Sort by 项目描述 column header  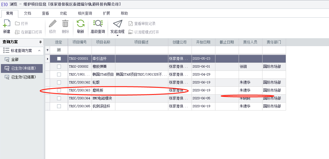pyautogui.click(x=142, y=42)
